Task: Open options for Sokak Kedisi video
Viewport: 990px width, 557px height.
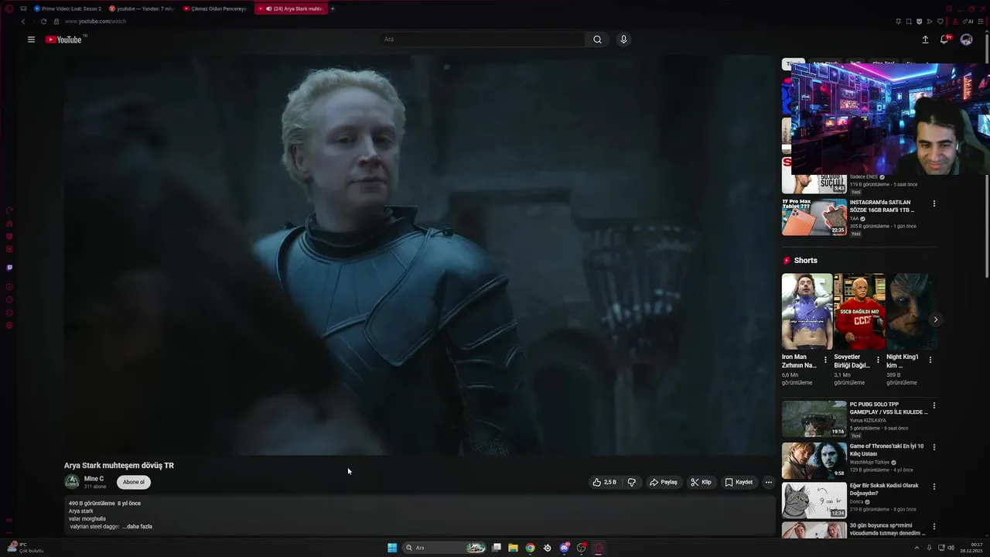Action: (934, 487)
